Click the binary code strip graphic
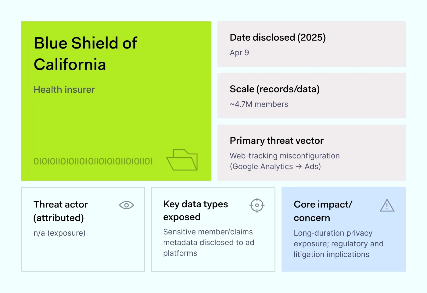Image resolution: width=427 pixels, height=293 pixels. click(93, 161)
